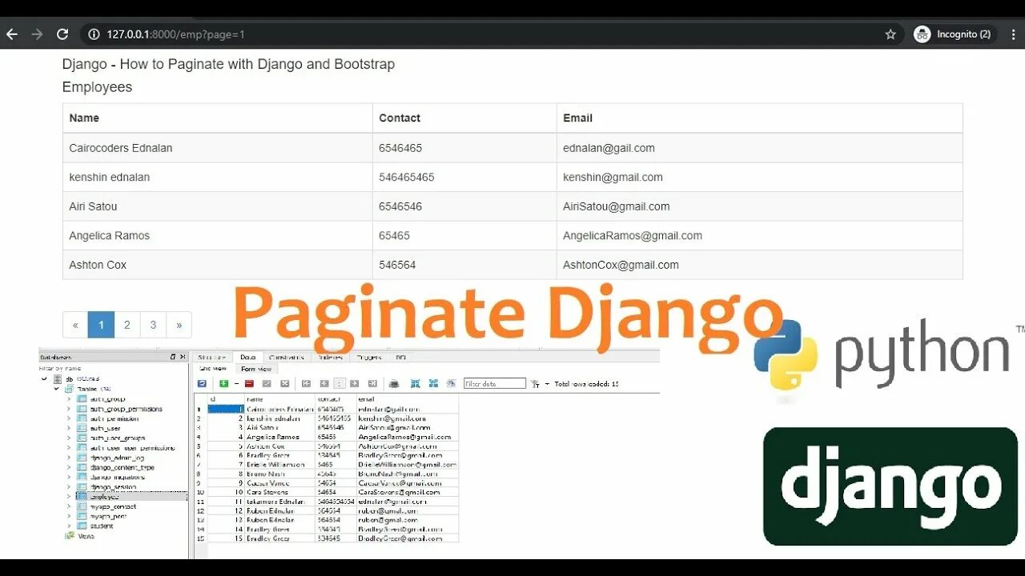Click the previous page « link
The image size is (1025, 576).
click(x=75, y=325)
